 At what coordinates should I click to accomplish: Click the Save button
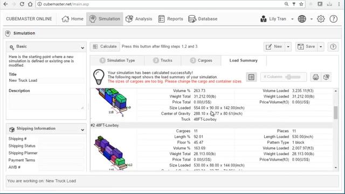(307, 47)
